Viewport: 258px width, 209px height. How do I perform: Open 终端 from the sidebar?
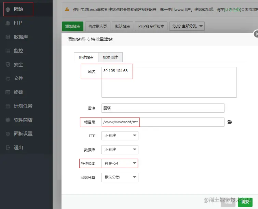[18, 92]
